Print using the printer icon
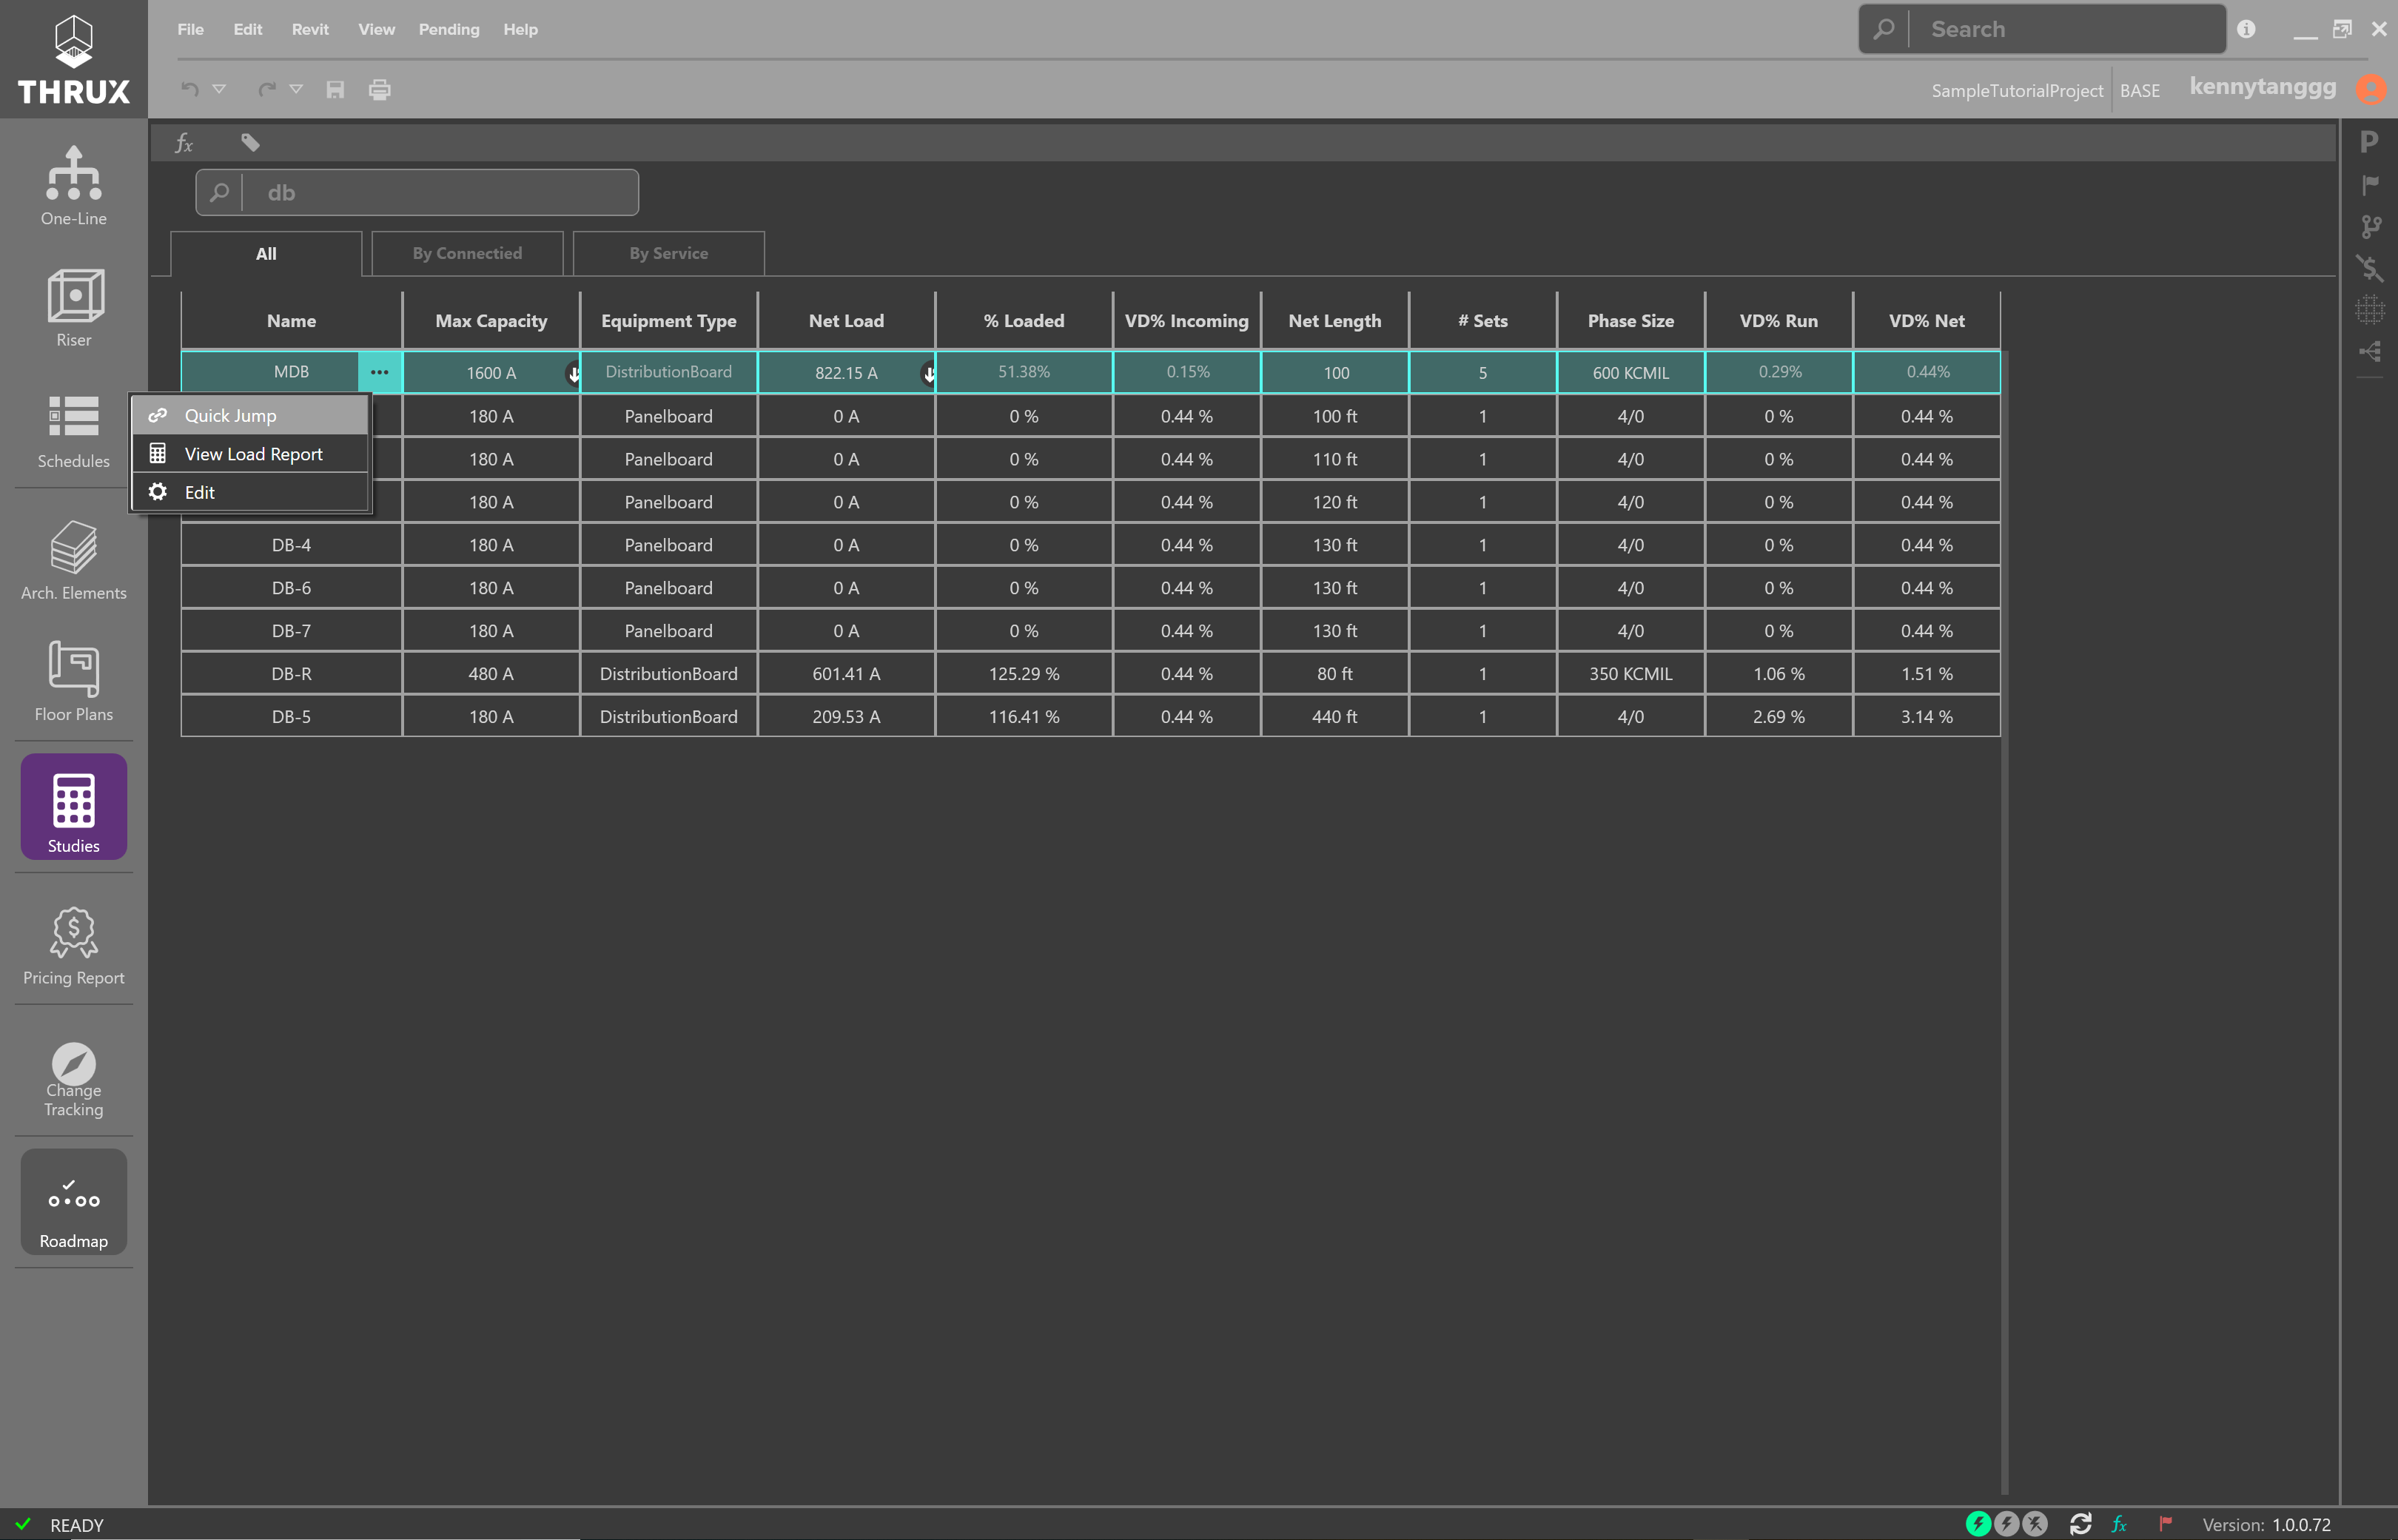 [x=379, y=89]
